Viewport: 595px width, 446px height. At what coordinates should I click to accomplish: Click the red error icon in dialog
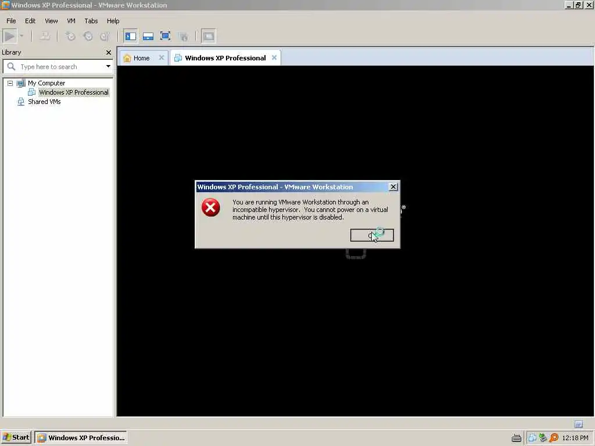210,207
